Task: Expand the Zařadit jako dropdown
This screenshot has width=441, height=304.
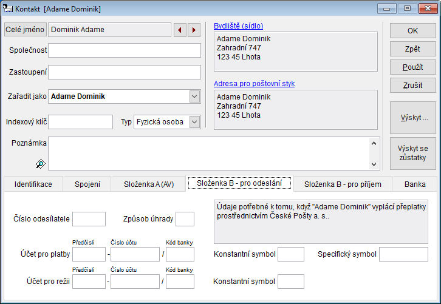Action: click(x=194, y=96)
